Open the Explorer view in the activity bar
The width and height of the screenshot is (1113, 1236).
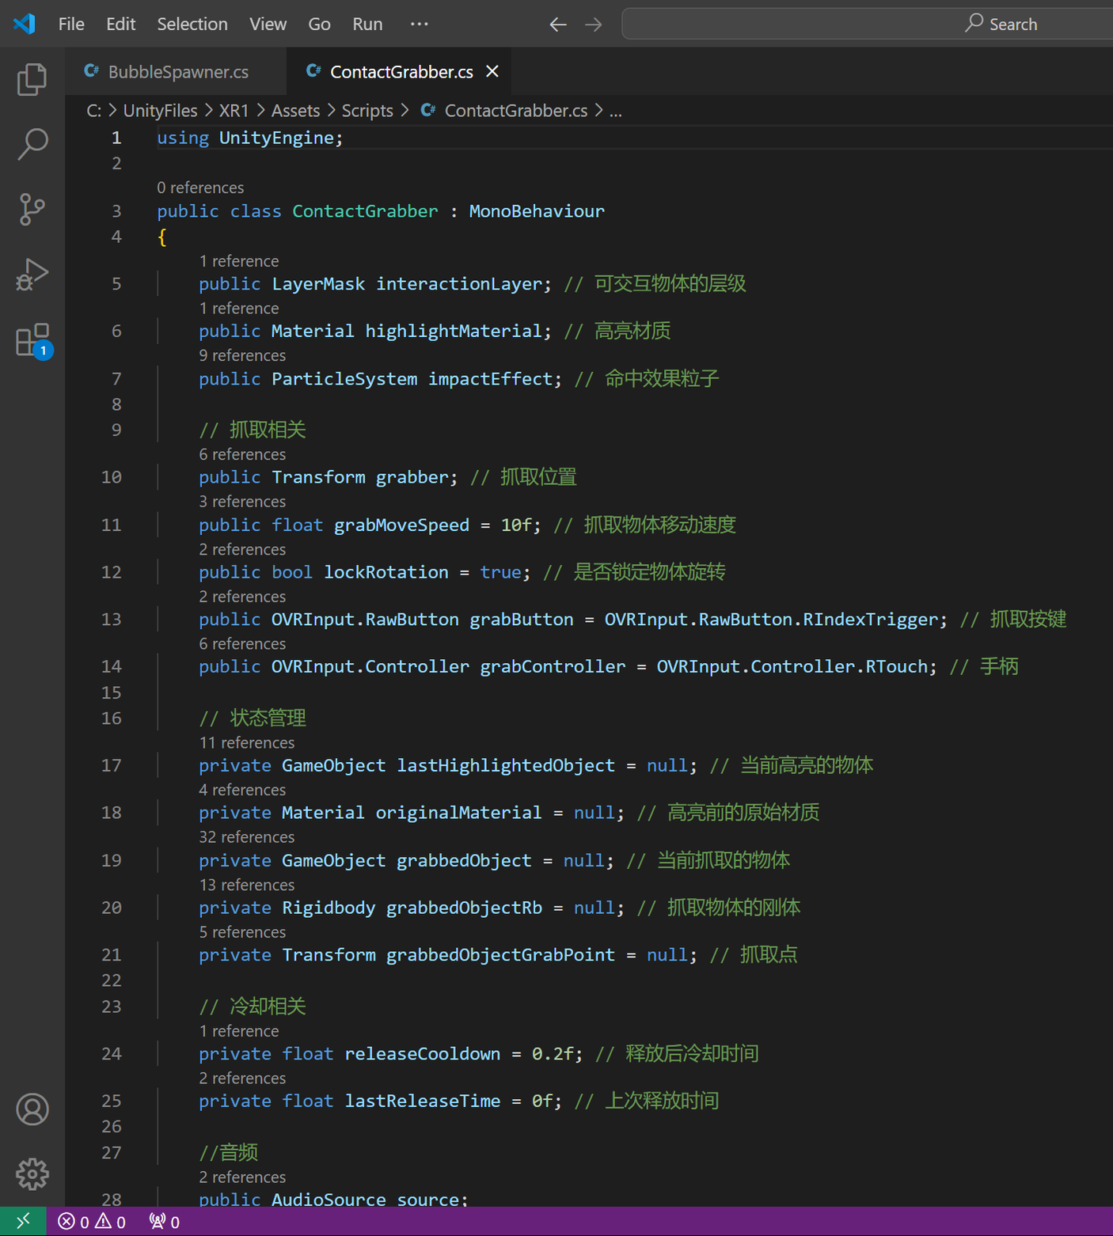point(32,79)
